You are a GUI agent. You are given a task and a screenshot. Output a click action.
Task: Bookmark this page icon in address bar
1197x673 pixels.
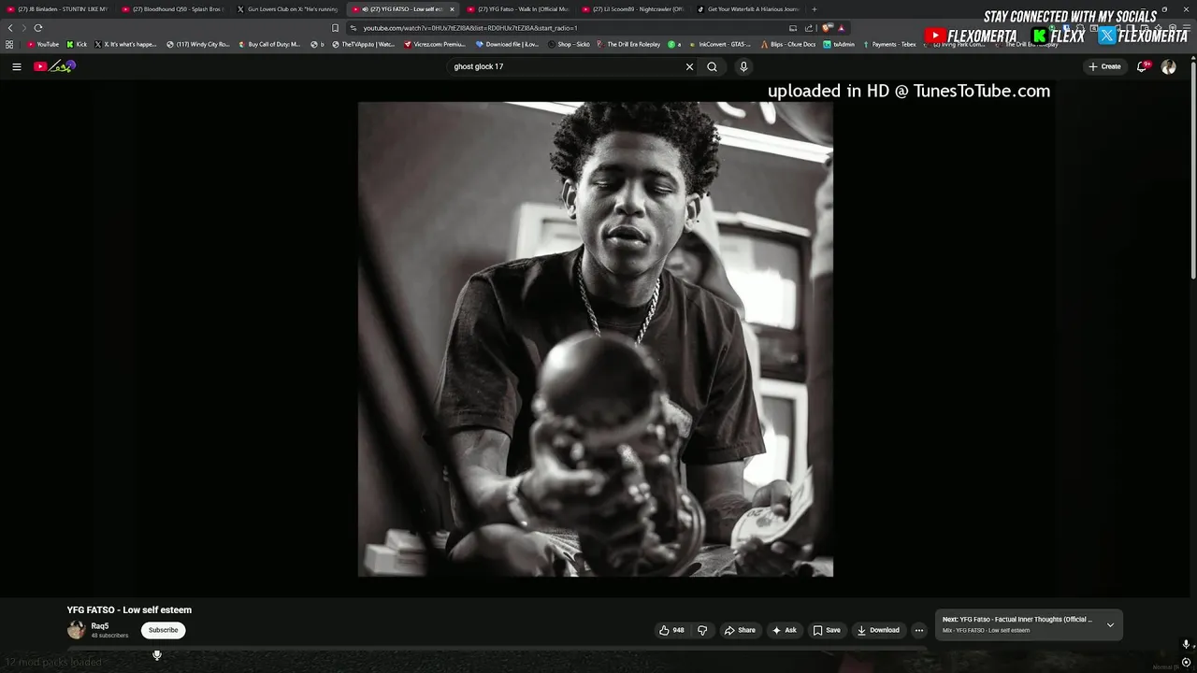point(335,28)
